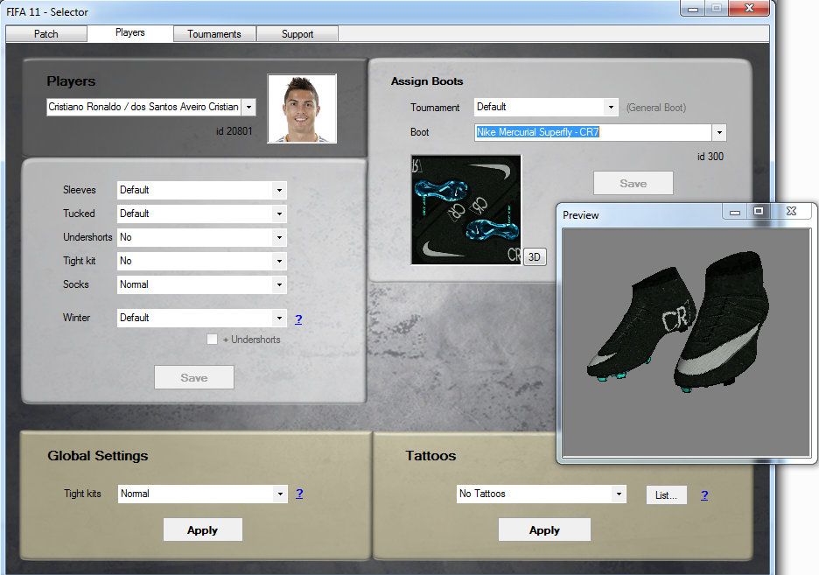Screen dimensions: 819x575
Task: Go to the Support tab
Action: [x=297, y=34]
